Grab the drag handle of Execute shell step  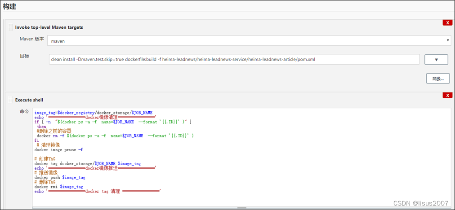pyautogui.click(x=11, y=100)
